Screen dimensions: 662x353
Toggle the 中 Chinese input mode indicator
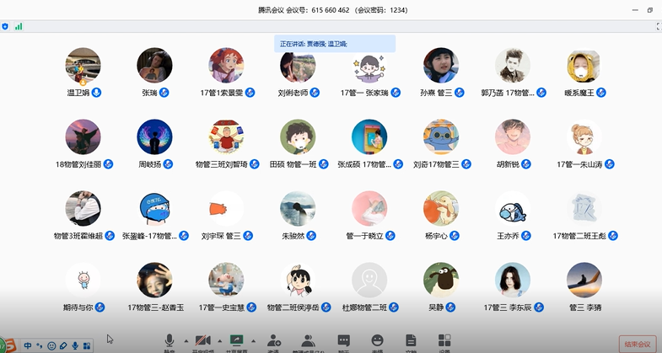(x=28, y=345)
